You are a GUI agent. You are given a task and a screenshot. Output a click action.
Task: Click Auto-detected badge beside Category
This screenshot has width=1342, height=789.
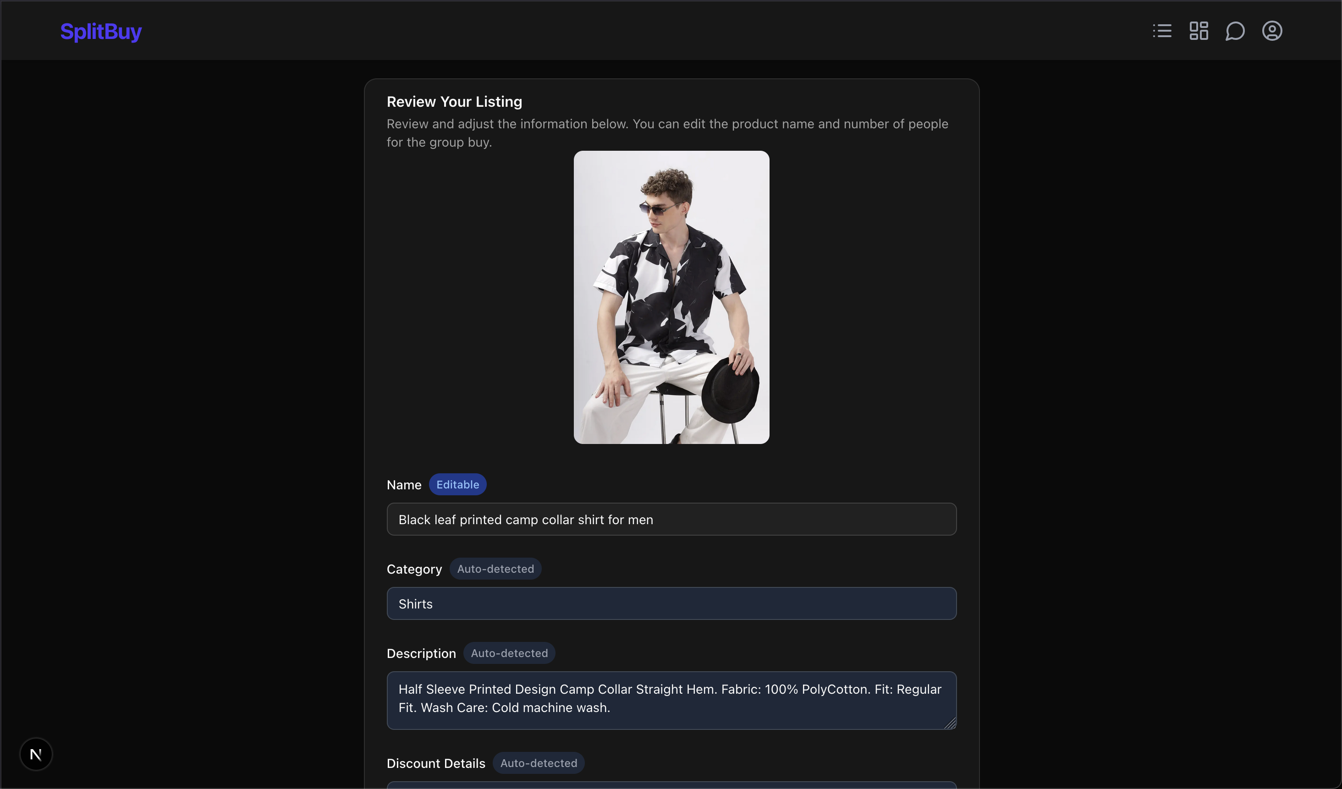(x=495, y=569)
